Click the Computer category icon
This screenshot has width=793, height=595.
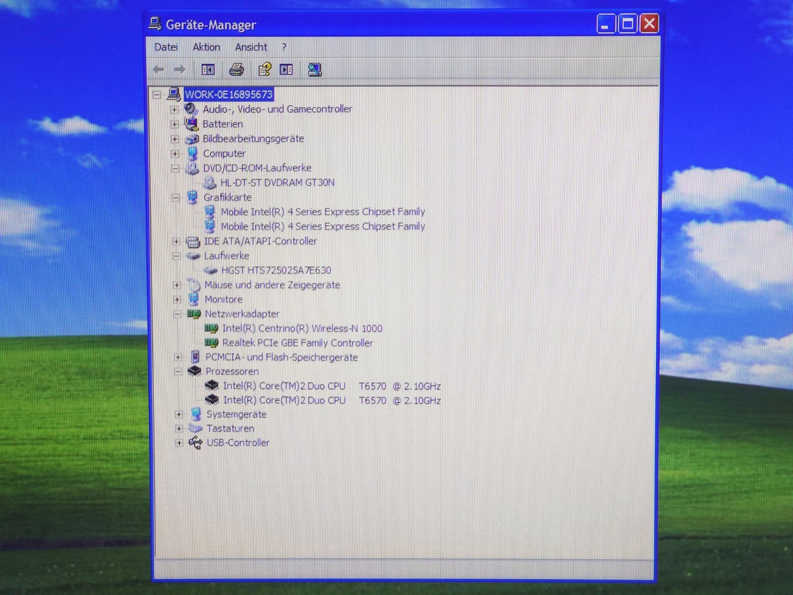[x=192, y=153]
